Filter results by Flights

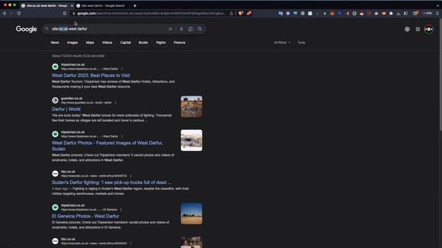pos(161,43)
